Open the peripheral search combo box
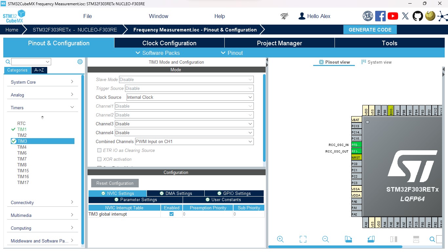The width and height of the screenshot is (448, 252). [31, 62]
